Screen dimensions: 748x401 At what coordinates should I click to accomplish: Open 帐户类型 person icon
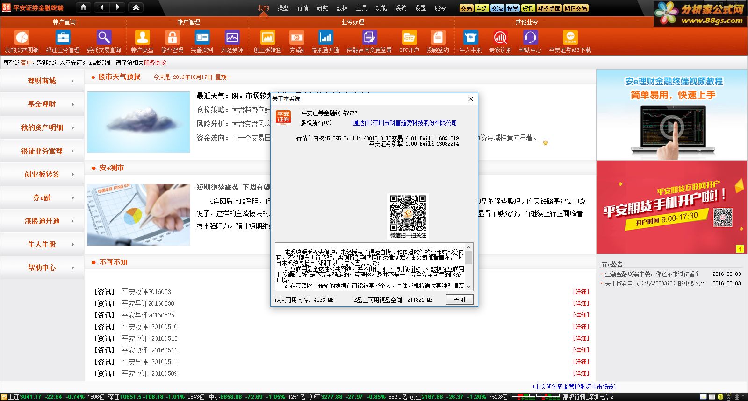142,37
